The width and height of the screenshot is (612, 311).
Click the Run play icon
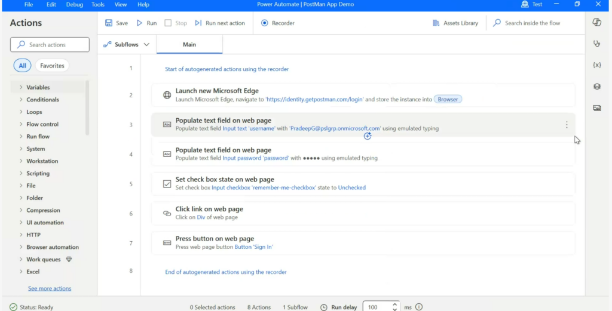click(x=139, y=23)
